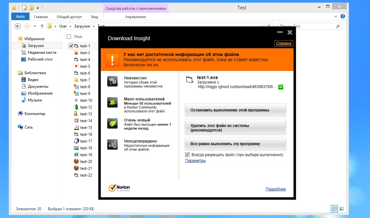Image resolution: width=370 pixels, height=218 pixels.
Task: Select the test-20 Firefox file icon
Action: pos(76,161)
